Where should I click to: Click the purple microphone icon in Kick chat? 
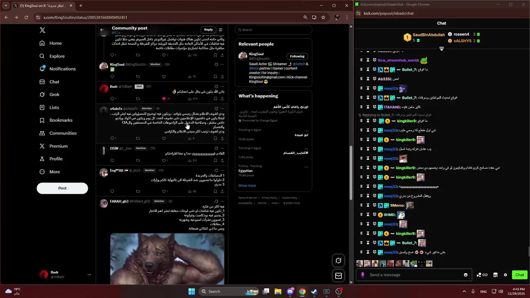pyautogui.click(x=363, y=275)
